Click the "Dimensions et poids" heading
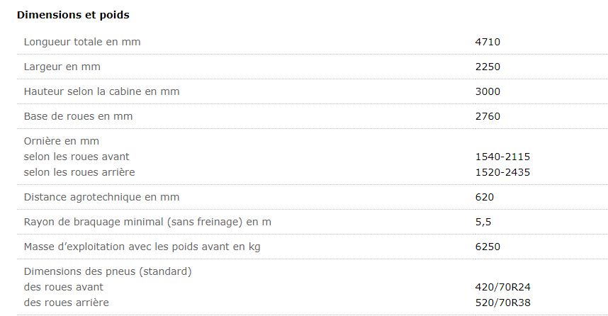This screenshot has width=608, height=316. point(63,14)
